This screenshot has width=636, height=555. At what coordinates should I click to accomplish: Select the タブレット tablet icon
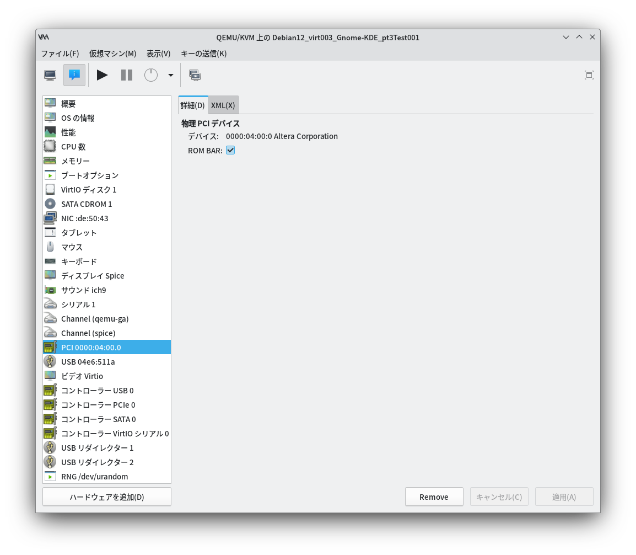point(50,232)
